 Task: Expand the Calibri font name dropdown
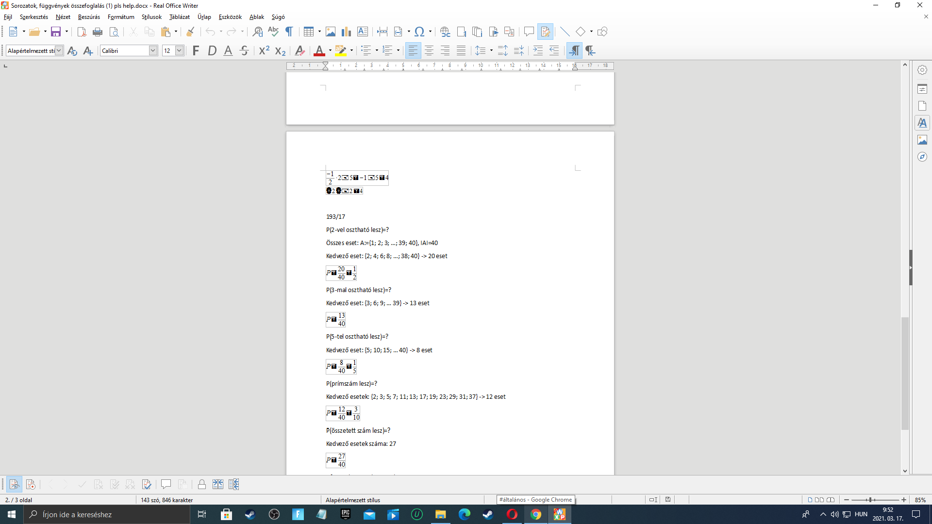153,50
